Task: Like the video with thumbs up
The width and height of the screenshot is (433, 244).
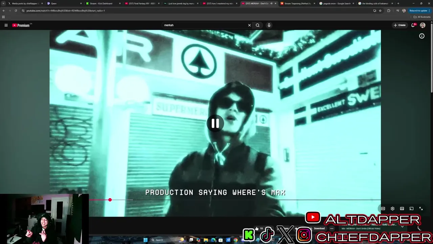Action: pyautogui.click(x=258, y=228)
